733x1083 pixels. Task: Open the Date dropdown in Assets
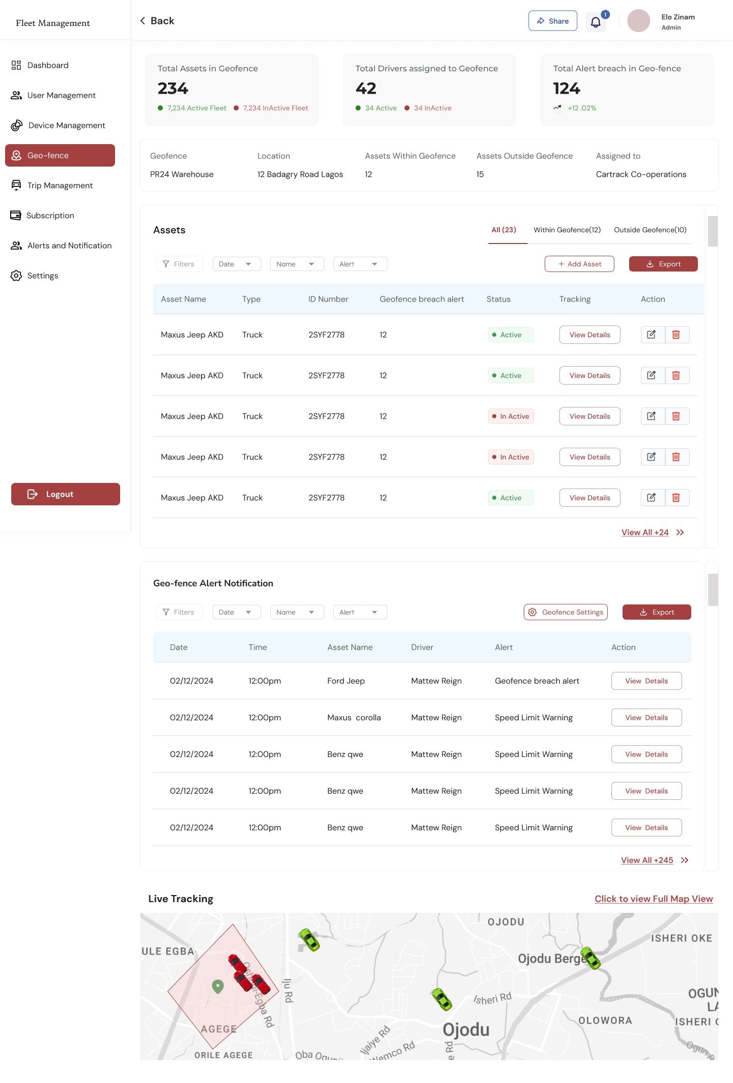point(237,264)
